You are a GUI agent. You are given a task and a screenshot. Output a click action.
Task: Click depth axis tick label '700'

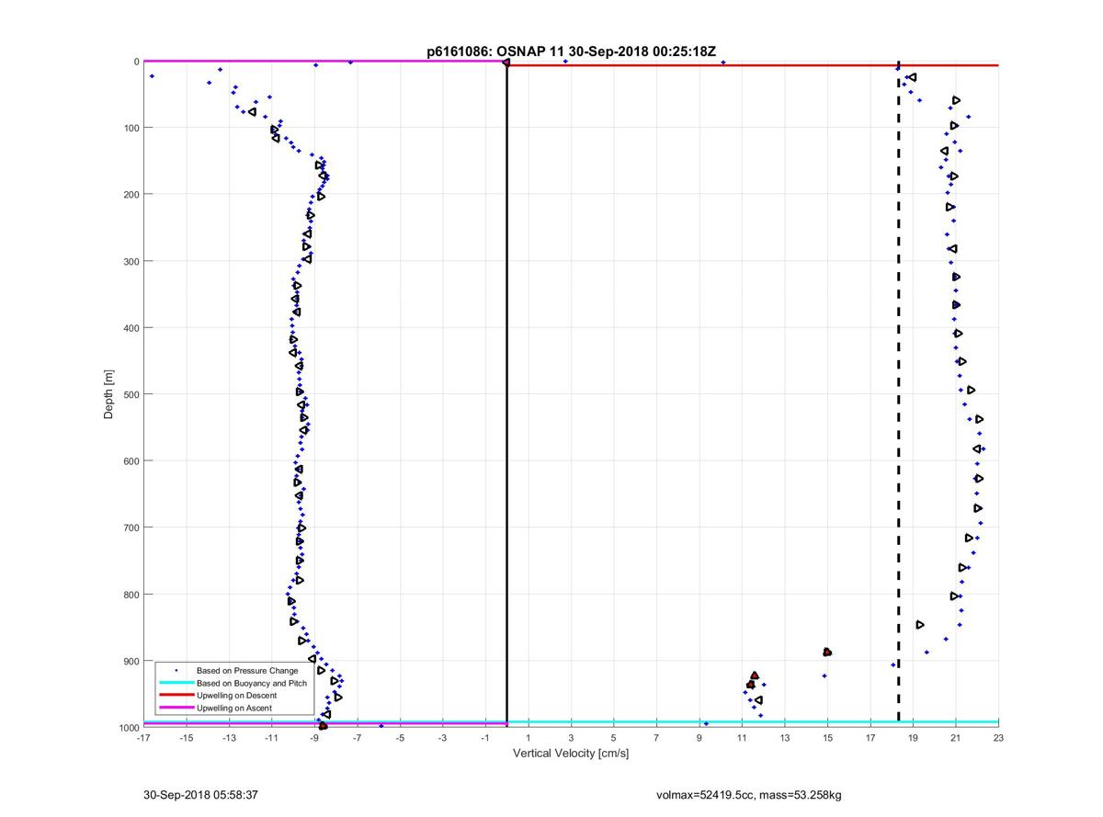131,528
